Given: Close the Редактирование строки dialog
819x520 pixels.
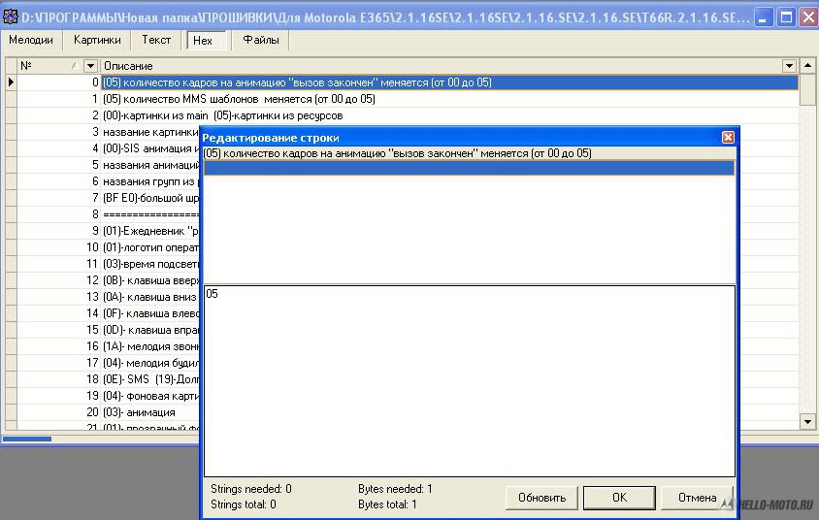Looking at the screenshot, I should pos(728,138).
